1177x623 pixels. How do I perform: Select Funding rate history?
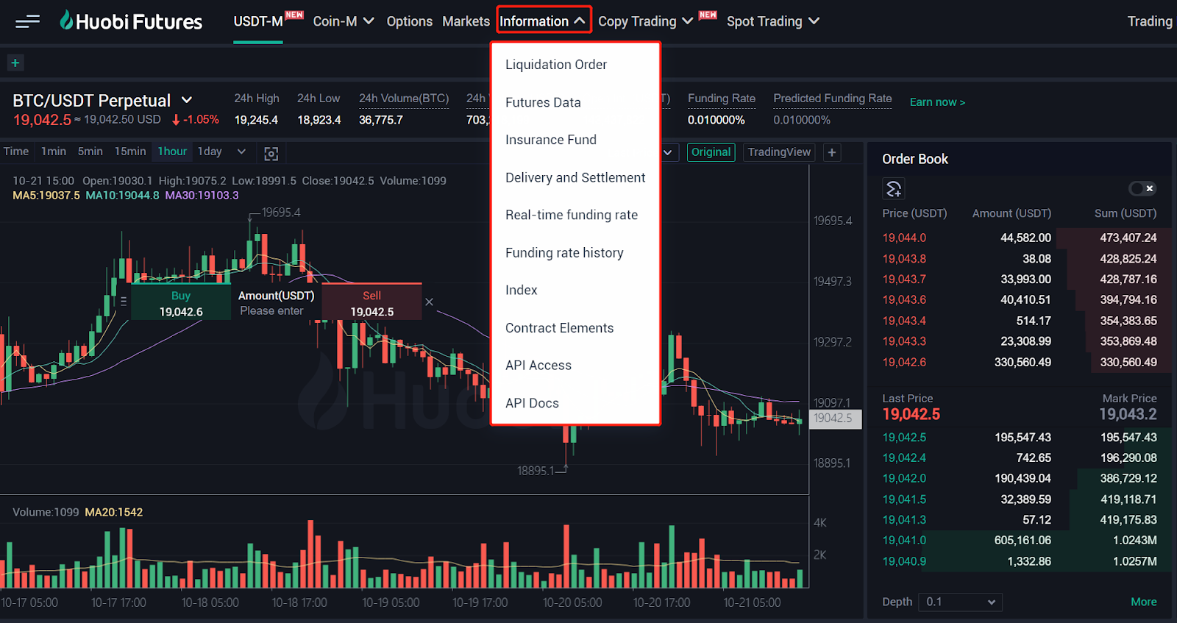click(x=564, y=252)
